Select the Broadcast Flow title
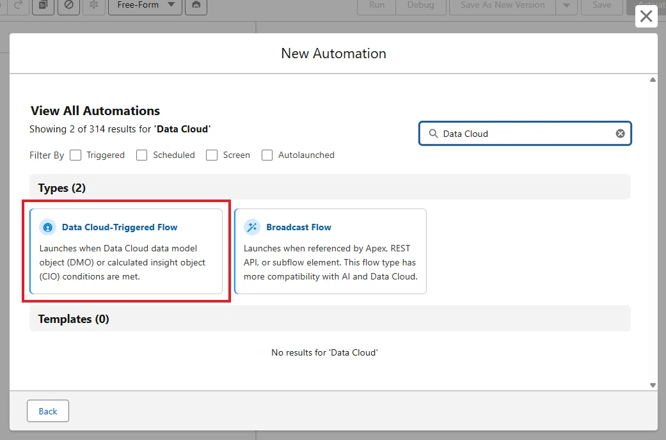666x440 pixels. pyautogui.click(x=299, y=227)
